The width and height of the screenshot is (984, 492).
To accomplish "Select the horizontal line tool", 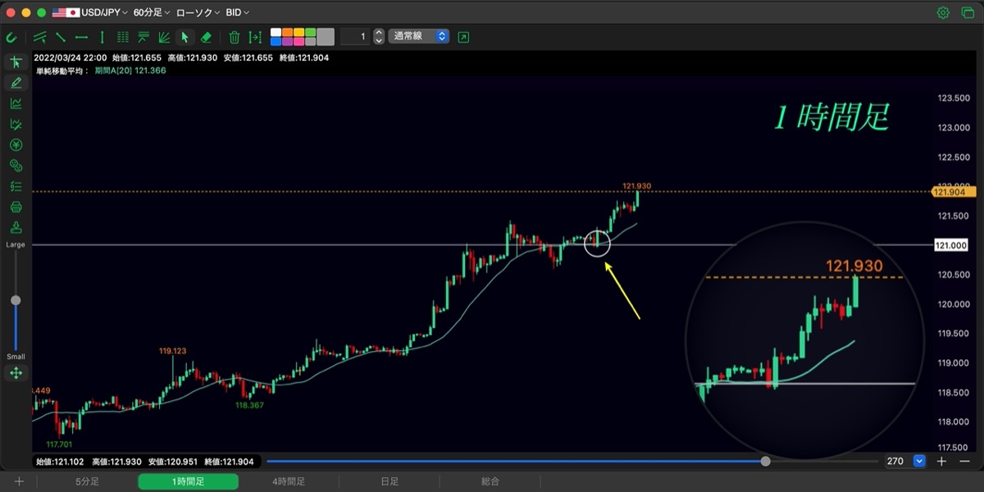I will (x=81, y=37).
